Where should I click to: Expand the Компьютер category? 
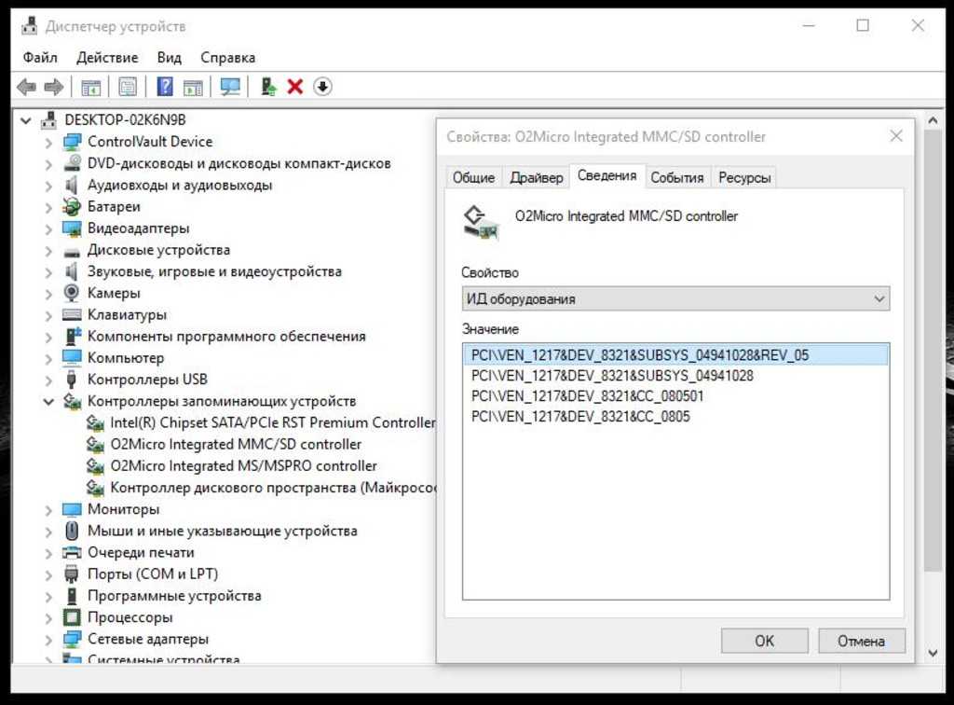[x=48, y=358]
